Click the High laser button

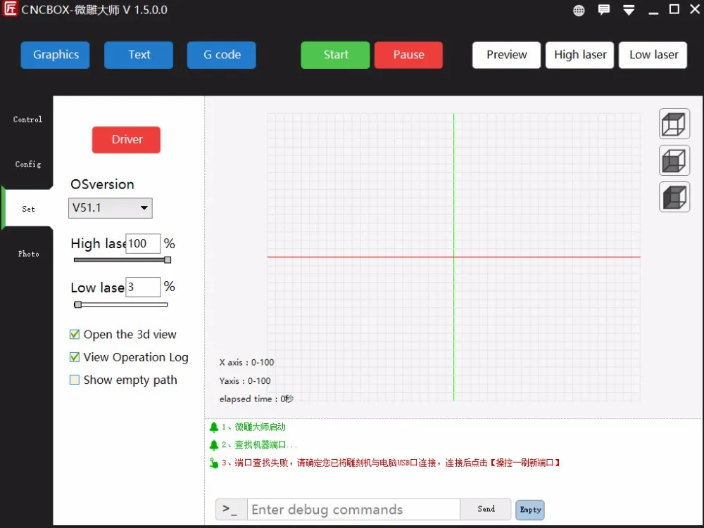tap(579, 55)
